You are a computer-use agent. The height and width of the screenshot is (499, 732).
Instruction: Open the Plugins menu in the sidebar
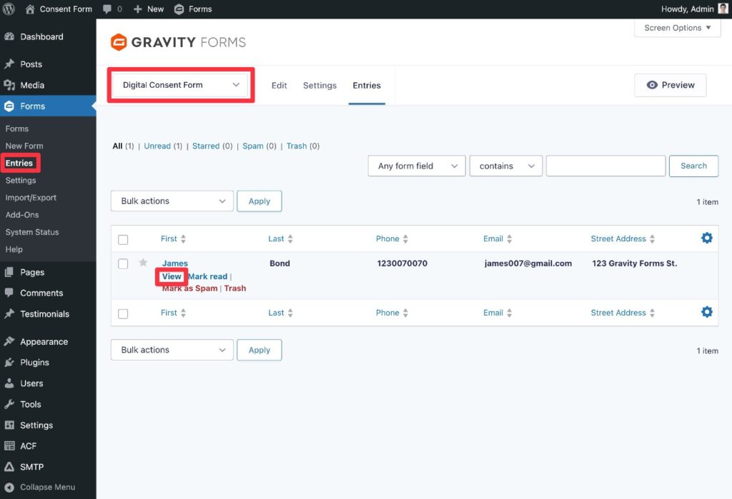click(x=34, y=363)
